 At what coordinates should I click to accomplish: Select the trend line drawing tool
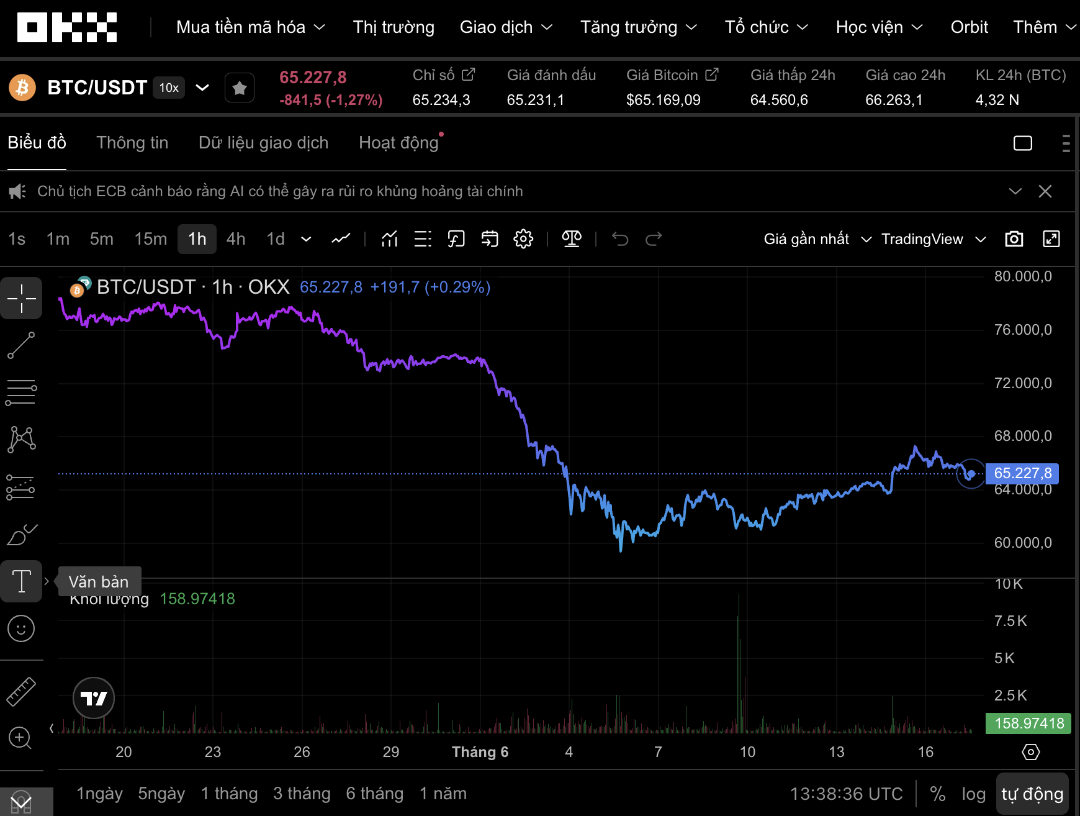pyautogui.click(x=21, y=345)
